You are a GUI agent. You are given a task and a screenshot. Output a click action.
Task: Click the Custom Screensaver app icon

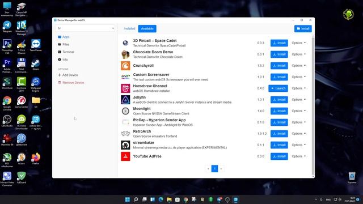(x=125, y=77)
